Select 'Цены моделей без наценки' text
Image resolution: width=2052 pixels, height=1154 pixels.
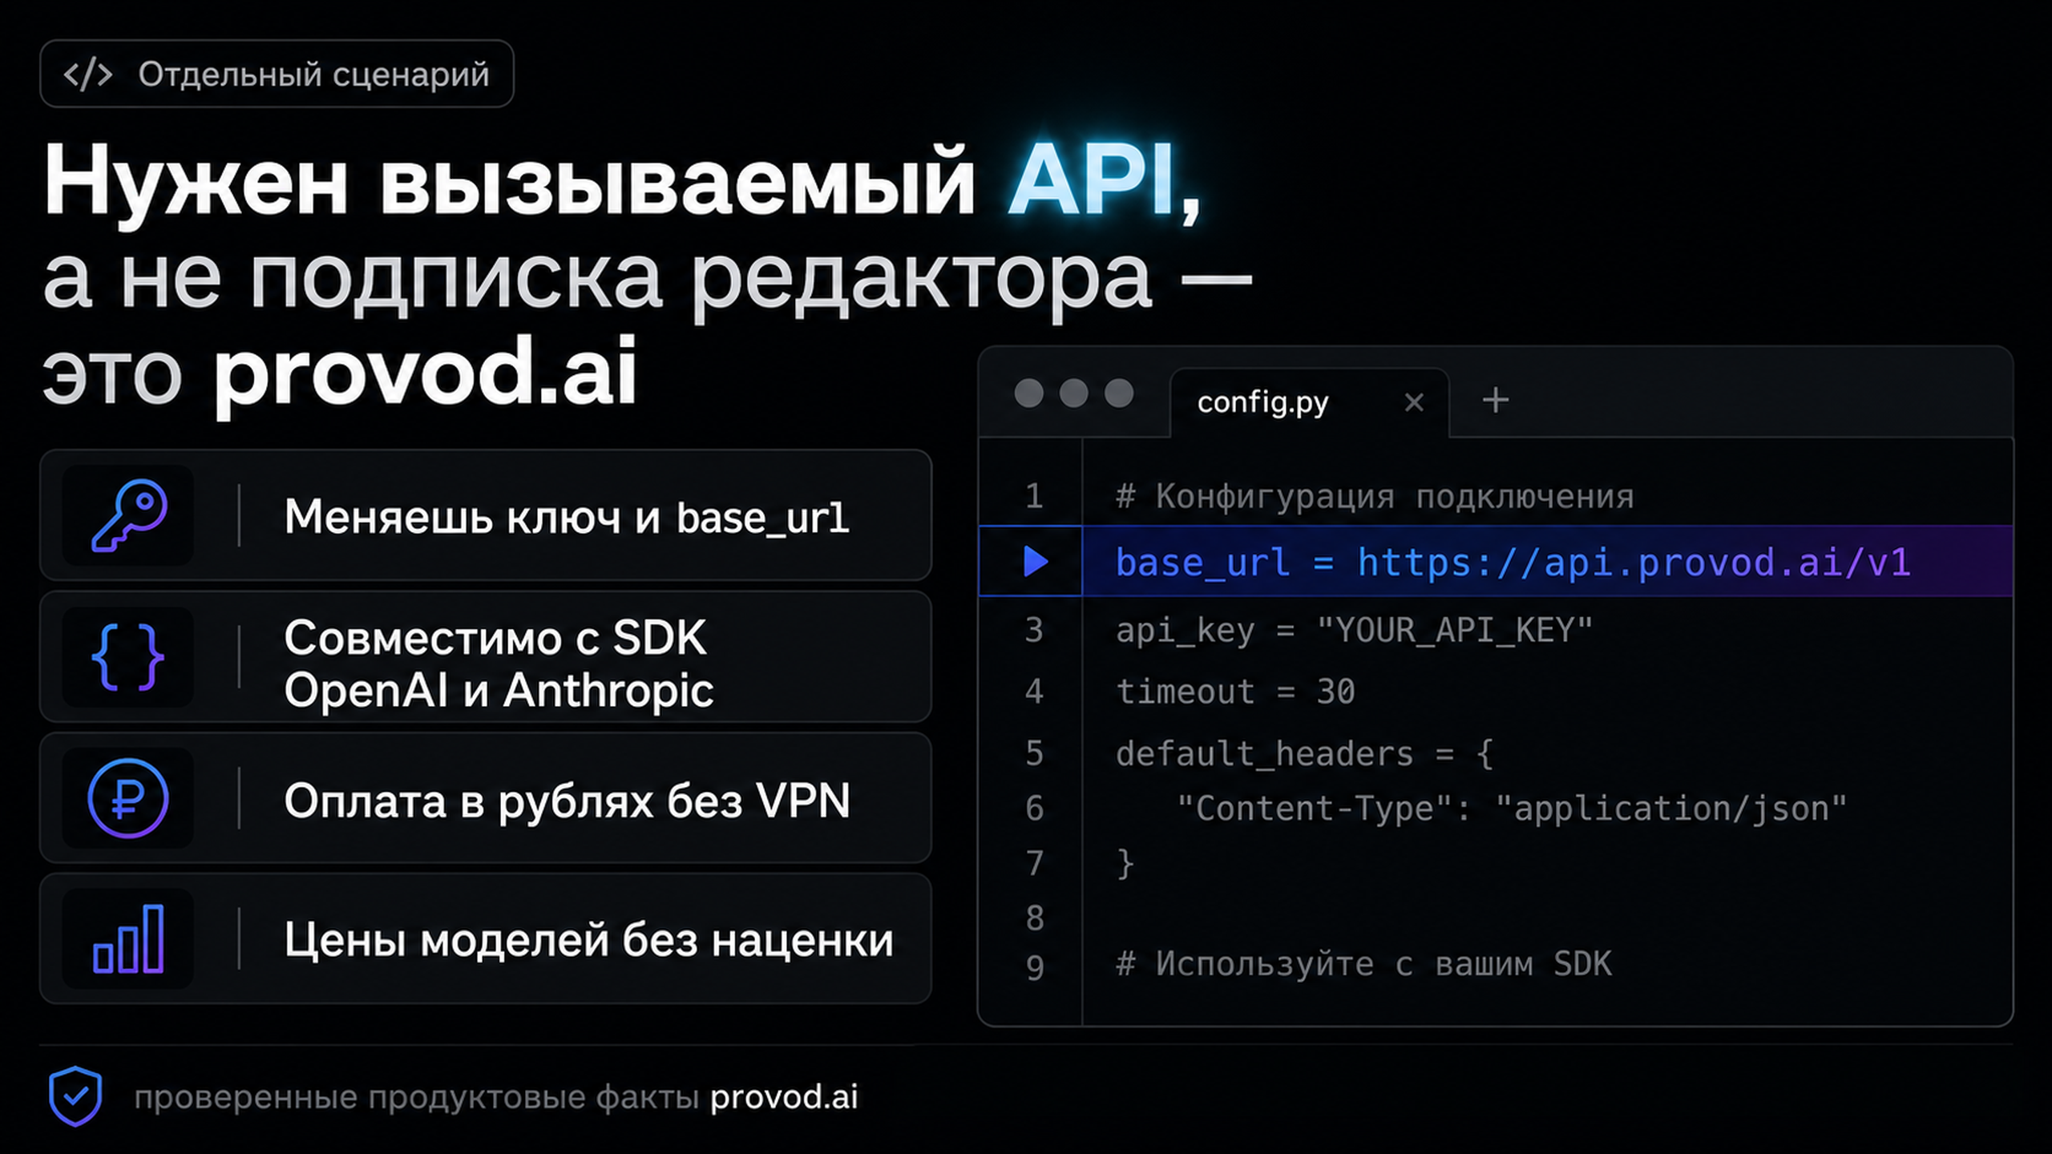588,939
